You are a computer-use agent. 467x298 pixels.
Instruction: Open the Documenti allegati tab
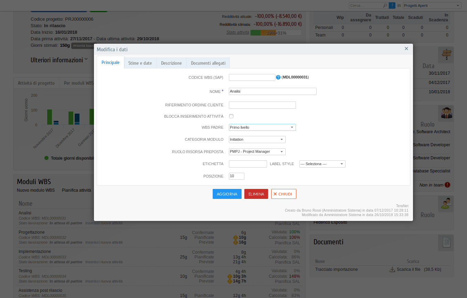pos(208,63)
